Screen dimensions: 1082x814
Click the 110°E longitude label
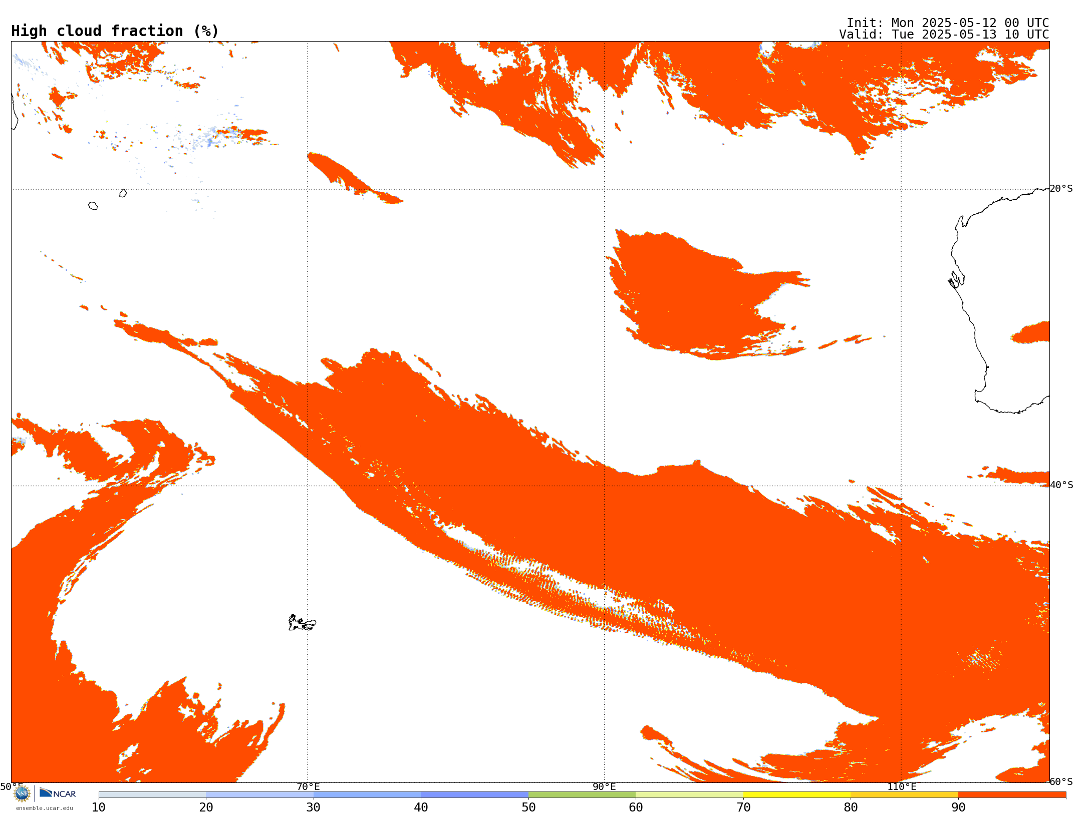coord(902,786)
